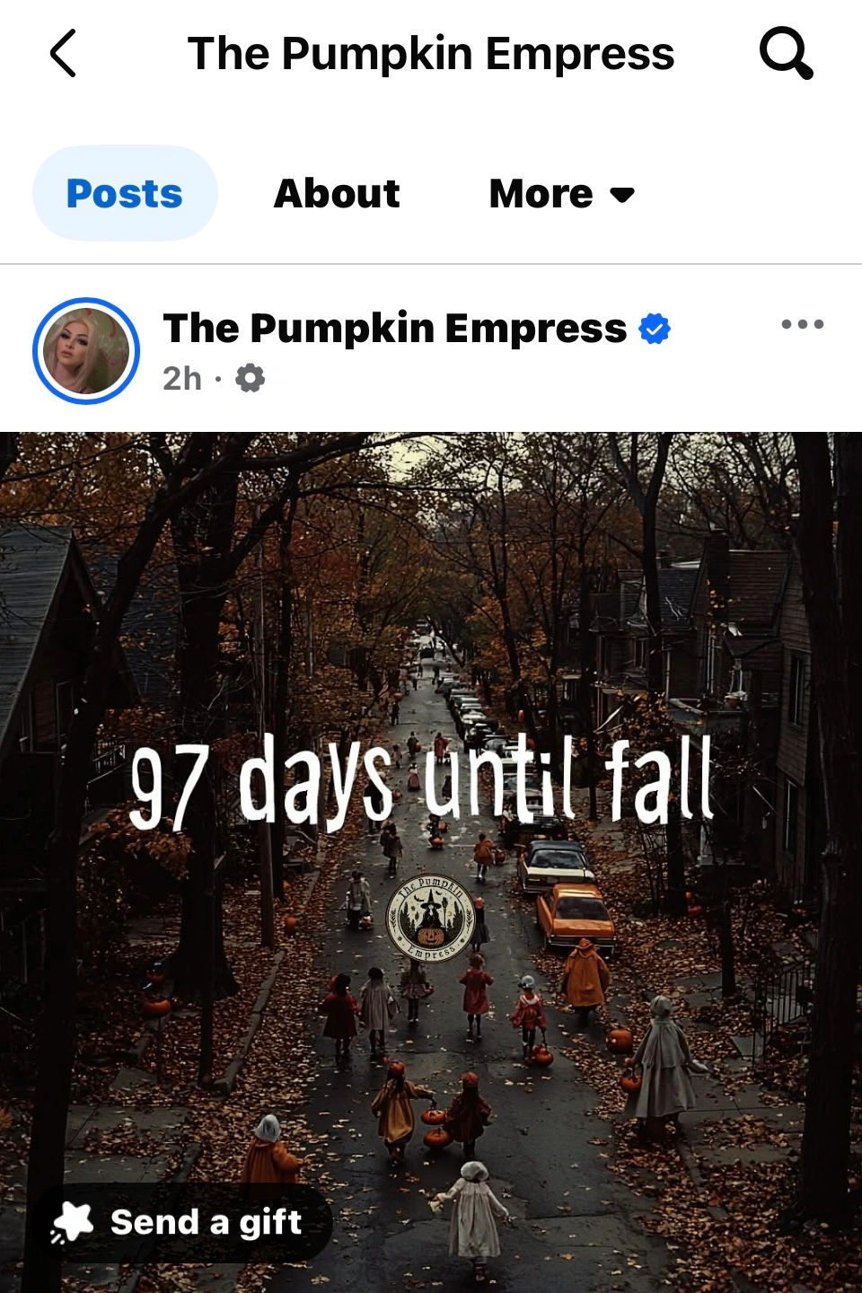This screenshot has height=1293, width=862.
Task: Tap the gift star icon
Action: (x=72, y=1223)
